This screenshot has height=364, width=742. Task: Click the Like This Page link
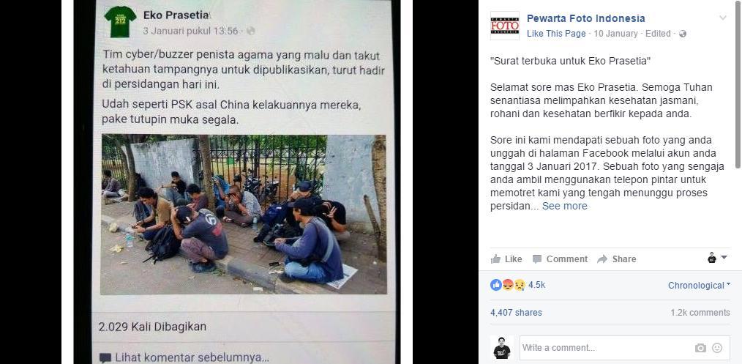click(556, 34)
